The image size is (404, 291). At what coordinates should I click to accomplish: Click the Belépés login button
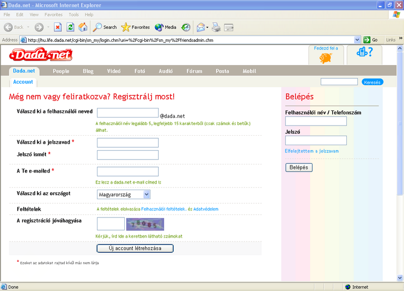click(299, 167)
